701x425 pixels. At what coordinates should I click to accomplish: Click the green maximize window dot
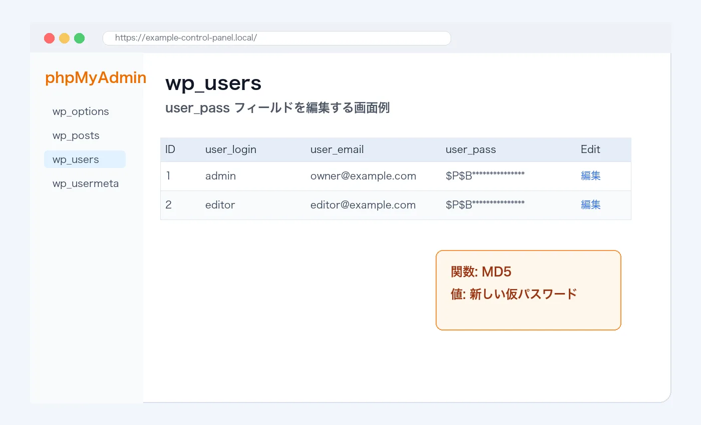(79, 38)
